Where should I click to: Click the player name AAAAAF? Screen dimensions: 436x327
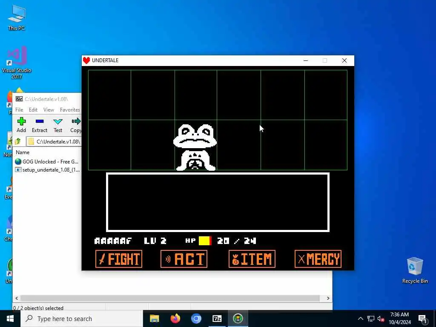[113, 241]
